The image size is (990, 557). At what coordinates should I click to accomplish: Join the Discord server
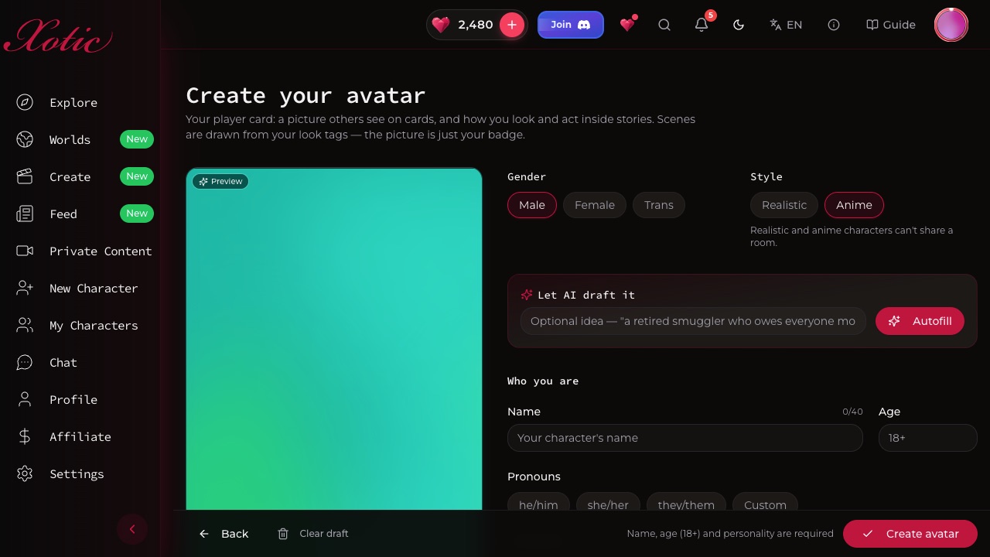571,25
